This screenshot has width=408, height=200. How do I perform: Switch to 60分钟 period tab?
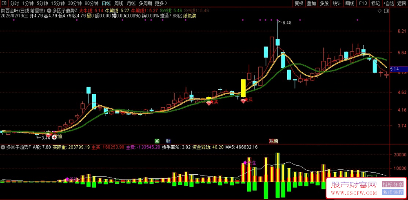click(91, 3)
